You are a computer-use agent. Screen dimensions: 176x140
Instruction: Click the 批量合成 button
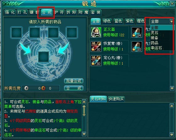[x=74, y=81]
